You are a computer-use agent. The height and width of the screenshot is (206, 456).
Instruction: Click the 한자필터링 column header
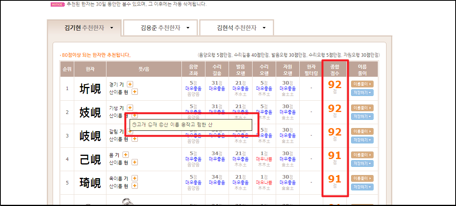[311, 69]
